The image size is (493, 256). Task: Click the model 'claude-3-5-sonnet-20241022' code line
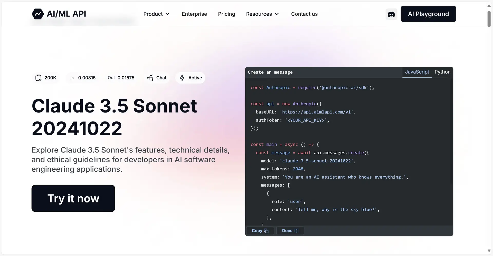tap(308, 161)
